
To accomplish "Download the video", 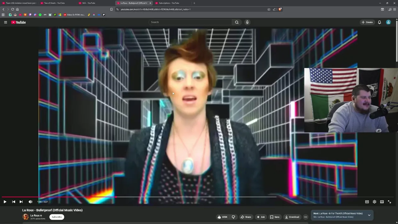I will pos(292,217).
